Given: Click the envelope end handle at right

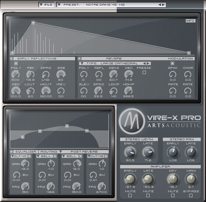Looking at the screenshot, I should click(x=189, y=53).
